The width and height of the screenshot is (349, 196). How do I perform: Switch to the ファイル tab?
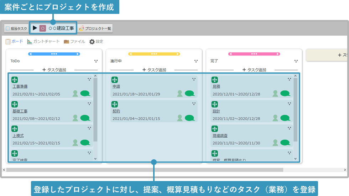click(x=74, y=42)
